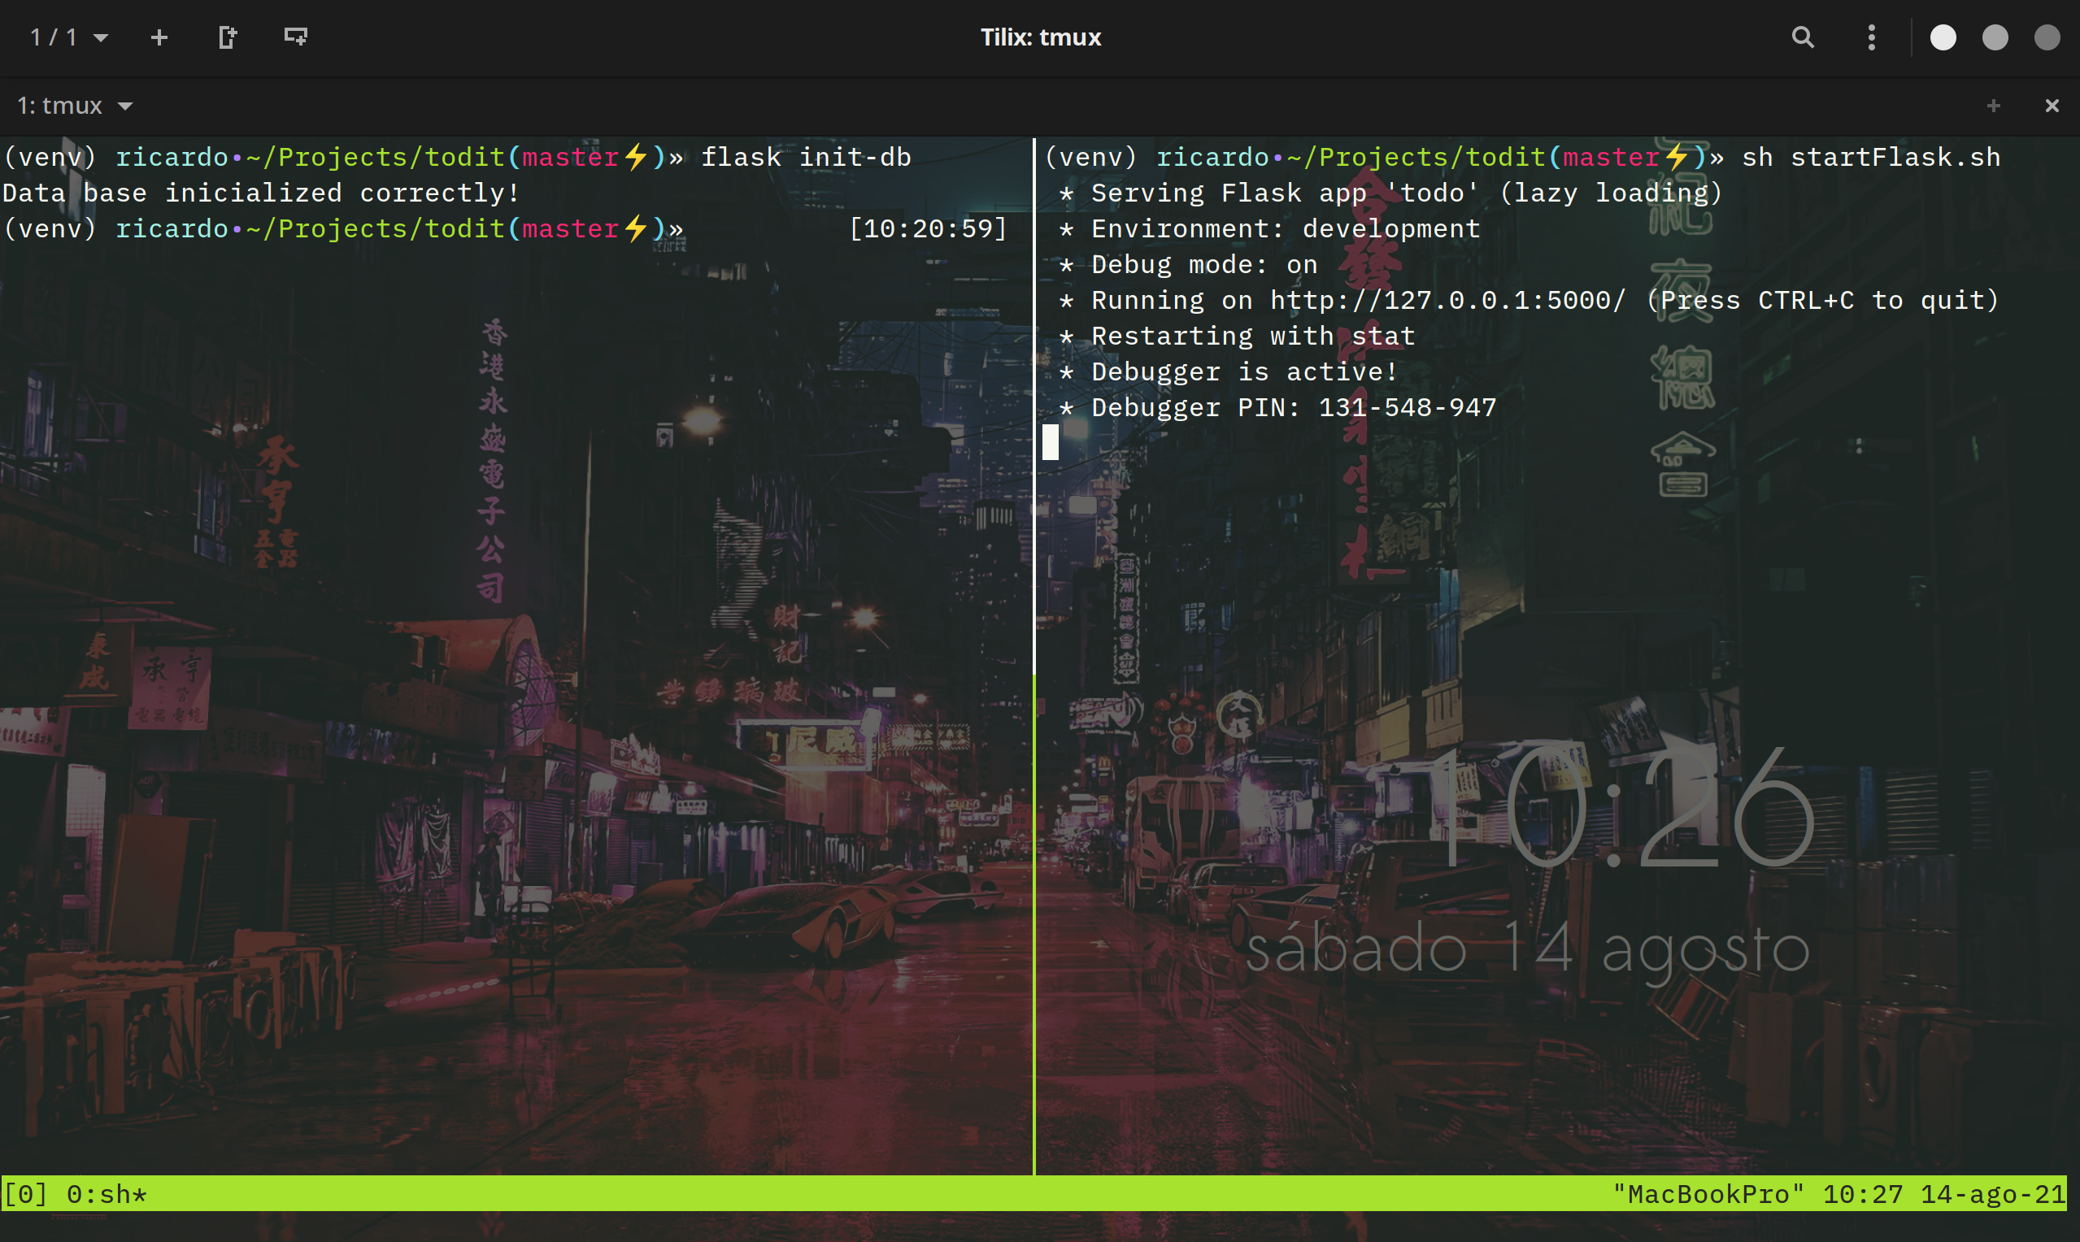Click add terminal to the right icon

click(x=227, y=37)
